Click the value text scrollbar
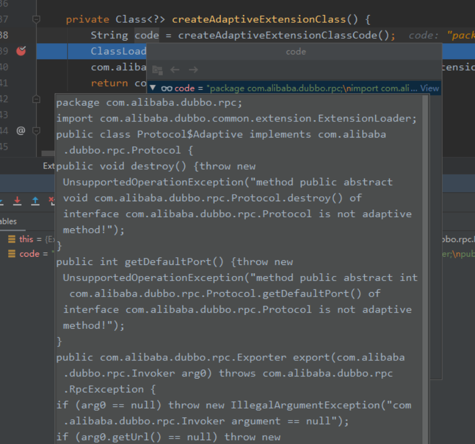The width and height of the screenshot is (475, 444). (425, 269)
